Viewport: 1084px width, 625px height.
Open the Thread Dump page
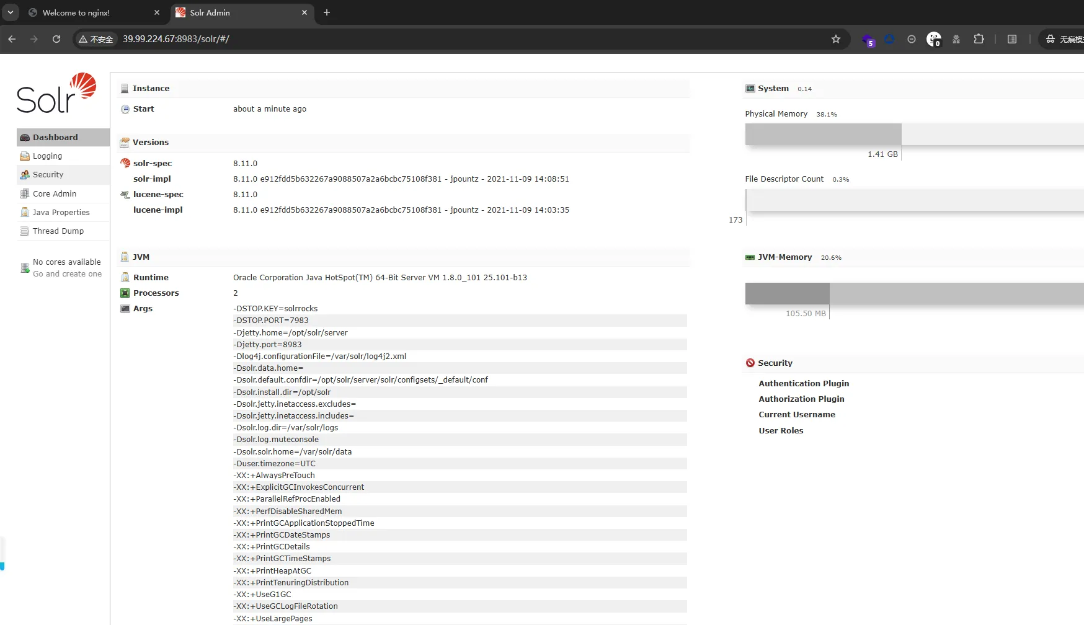63,231
